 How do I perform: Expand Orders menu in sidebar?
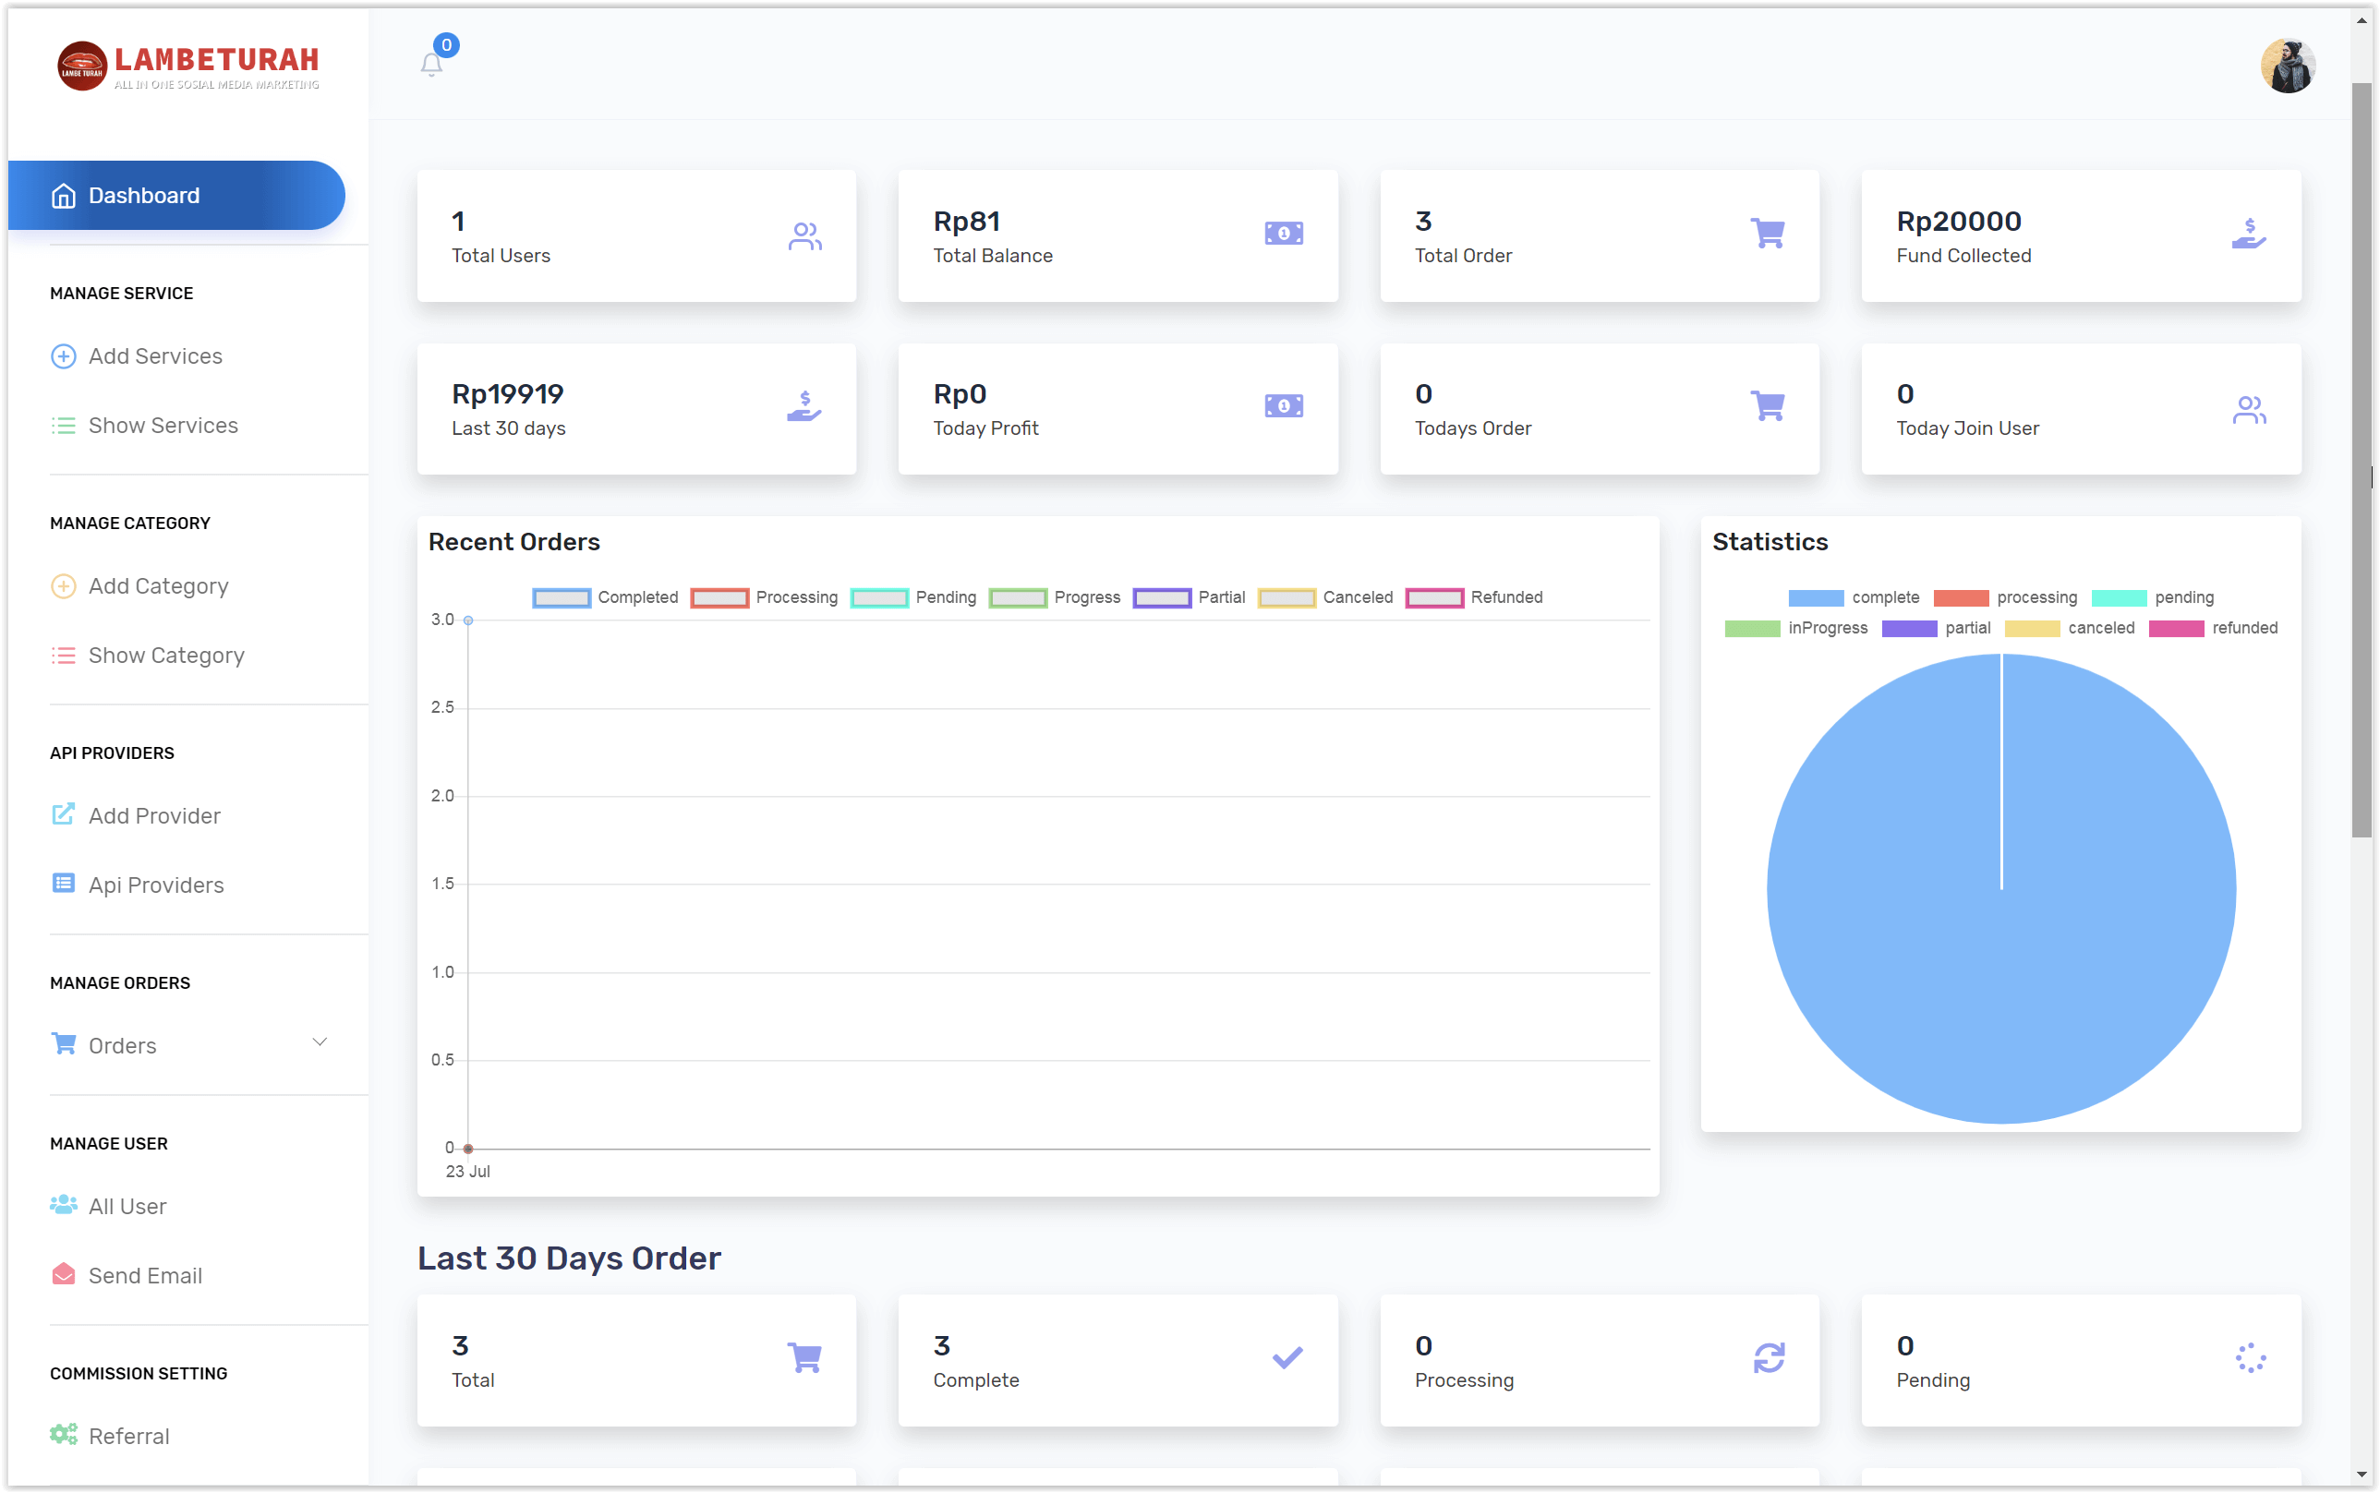tap(123, 1046)
